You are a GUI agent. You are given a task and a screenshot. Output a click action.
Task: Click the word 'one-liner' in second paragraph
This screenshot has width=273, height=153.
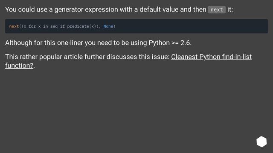[x=70, y=43]
